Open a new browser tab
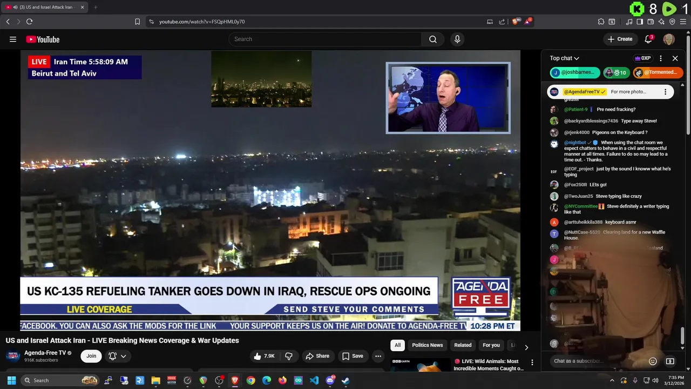The image size is (691, 389). coord(96,7)
